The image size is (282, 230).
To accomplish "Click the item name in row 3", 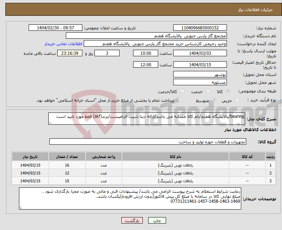I will [175, 181].
